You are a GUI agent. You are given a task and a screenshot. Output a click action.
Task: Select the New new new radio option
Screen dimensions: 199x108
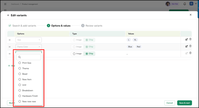pyautogui.click(x=20, y=101)
